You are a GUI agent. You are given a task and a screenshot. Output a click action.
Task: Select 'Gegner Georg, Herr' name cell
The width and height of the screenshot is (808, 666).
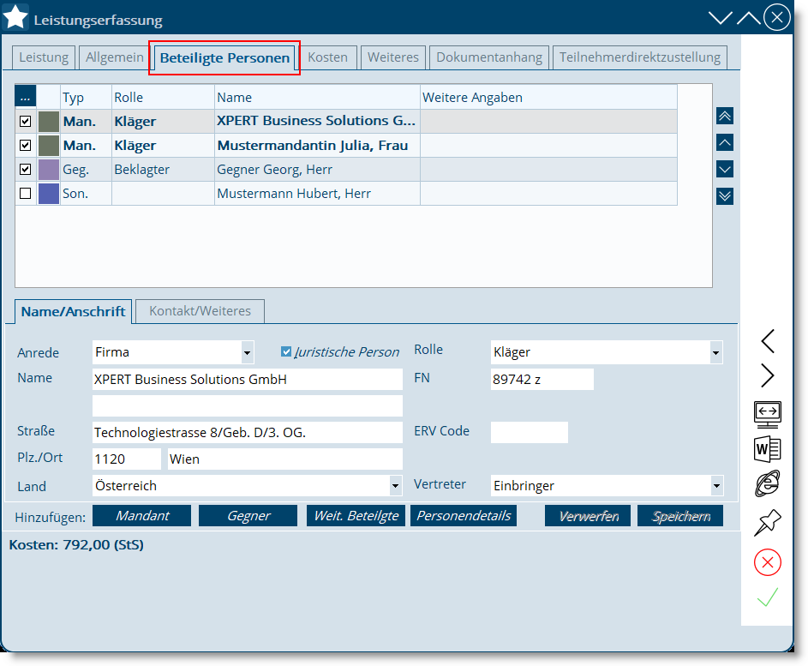point(317,169)
